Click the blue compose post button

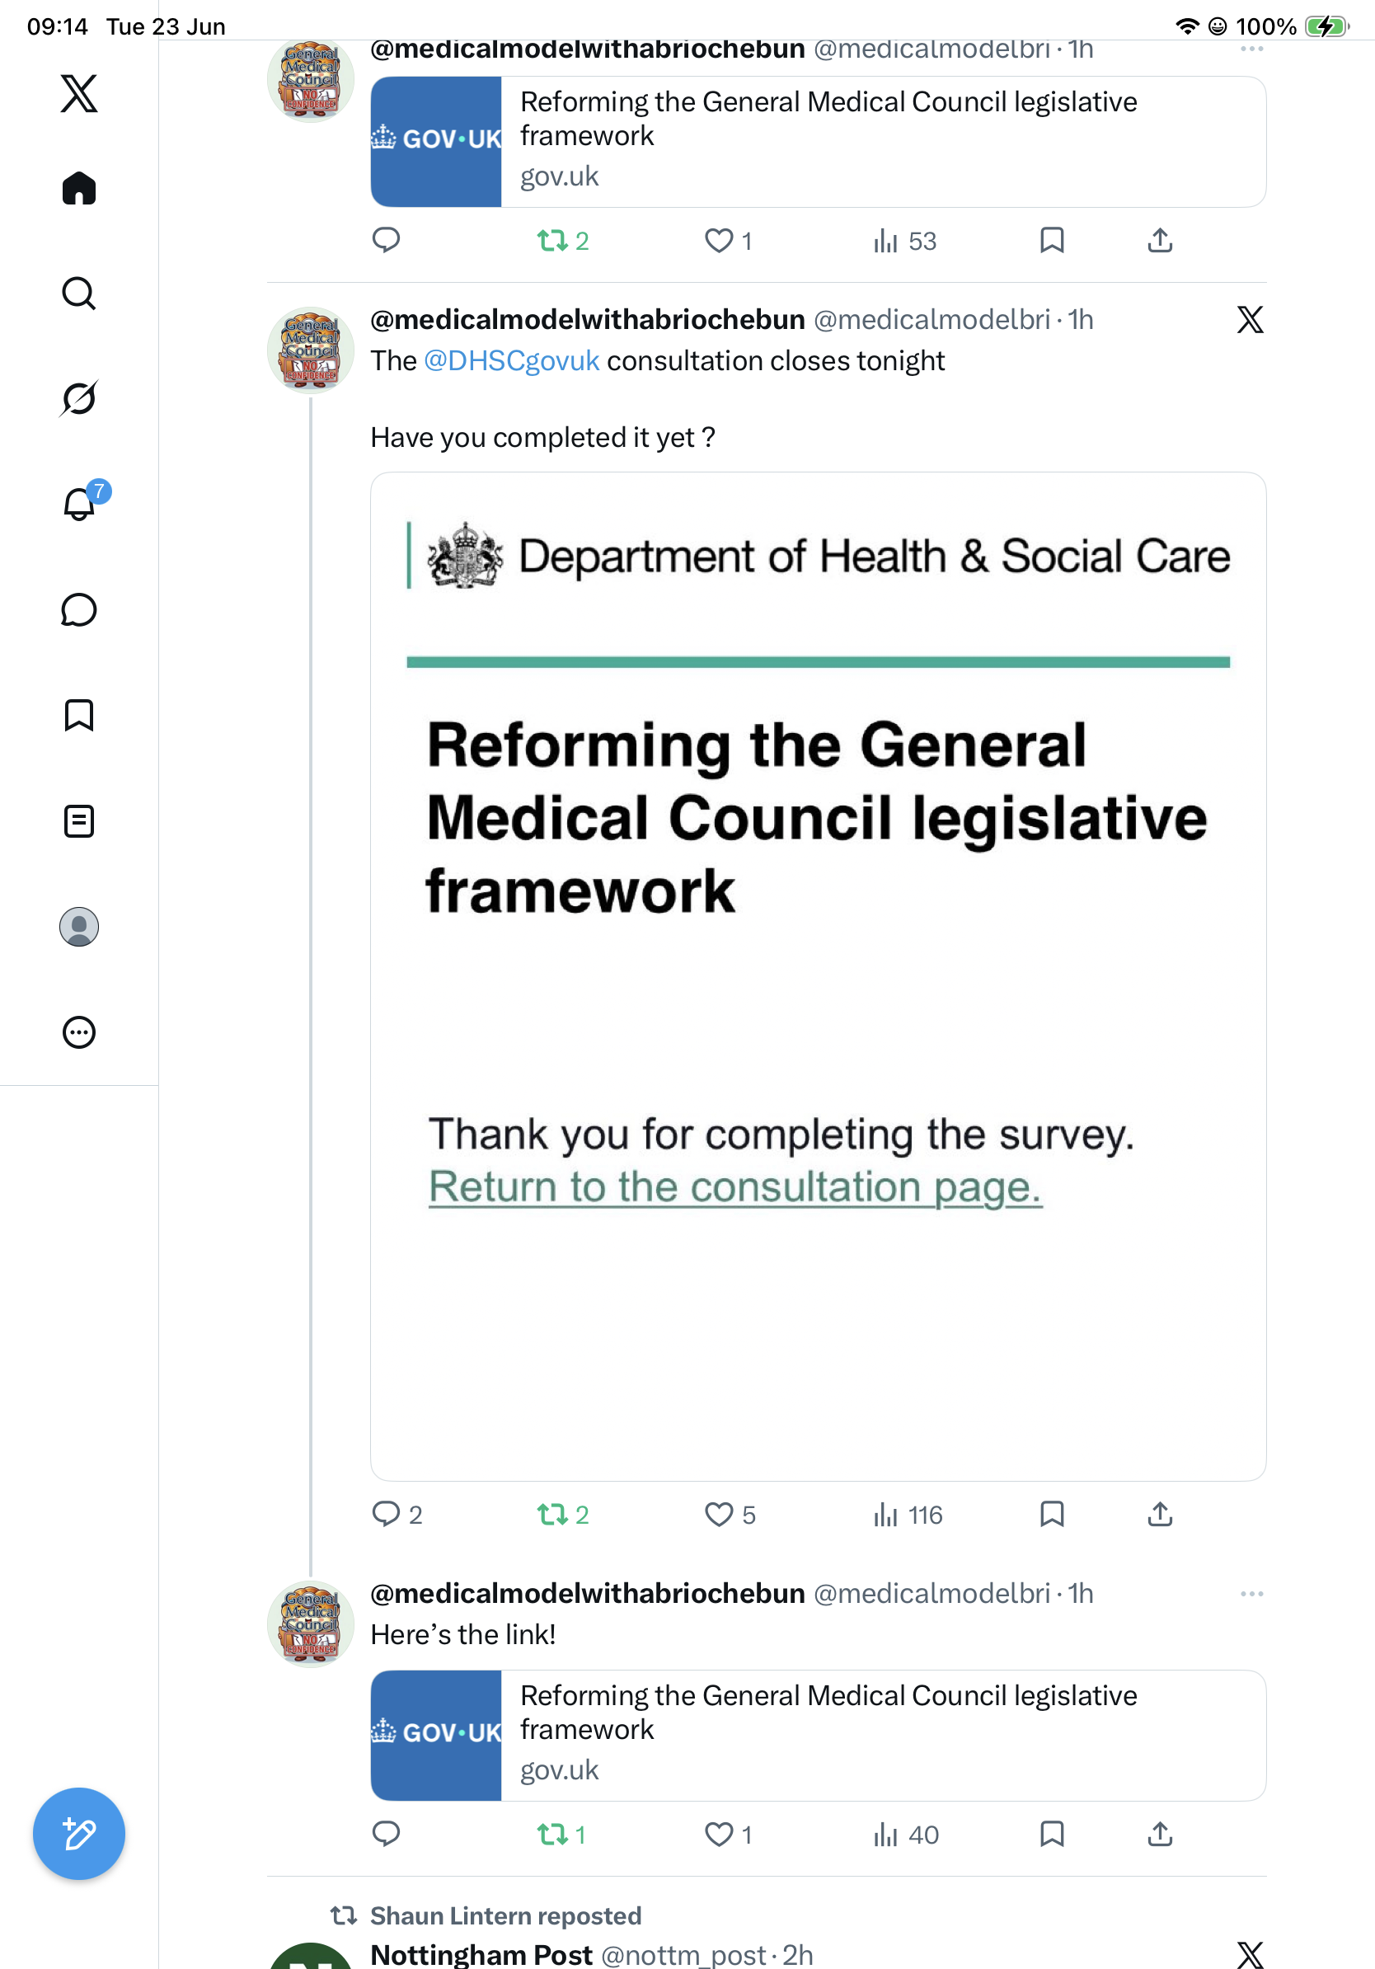[79, 1834]
